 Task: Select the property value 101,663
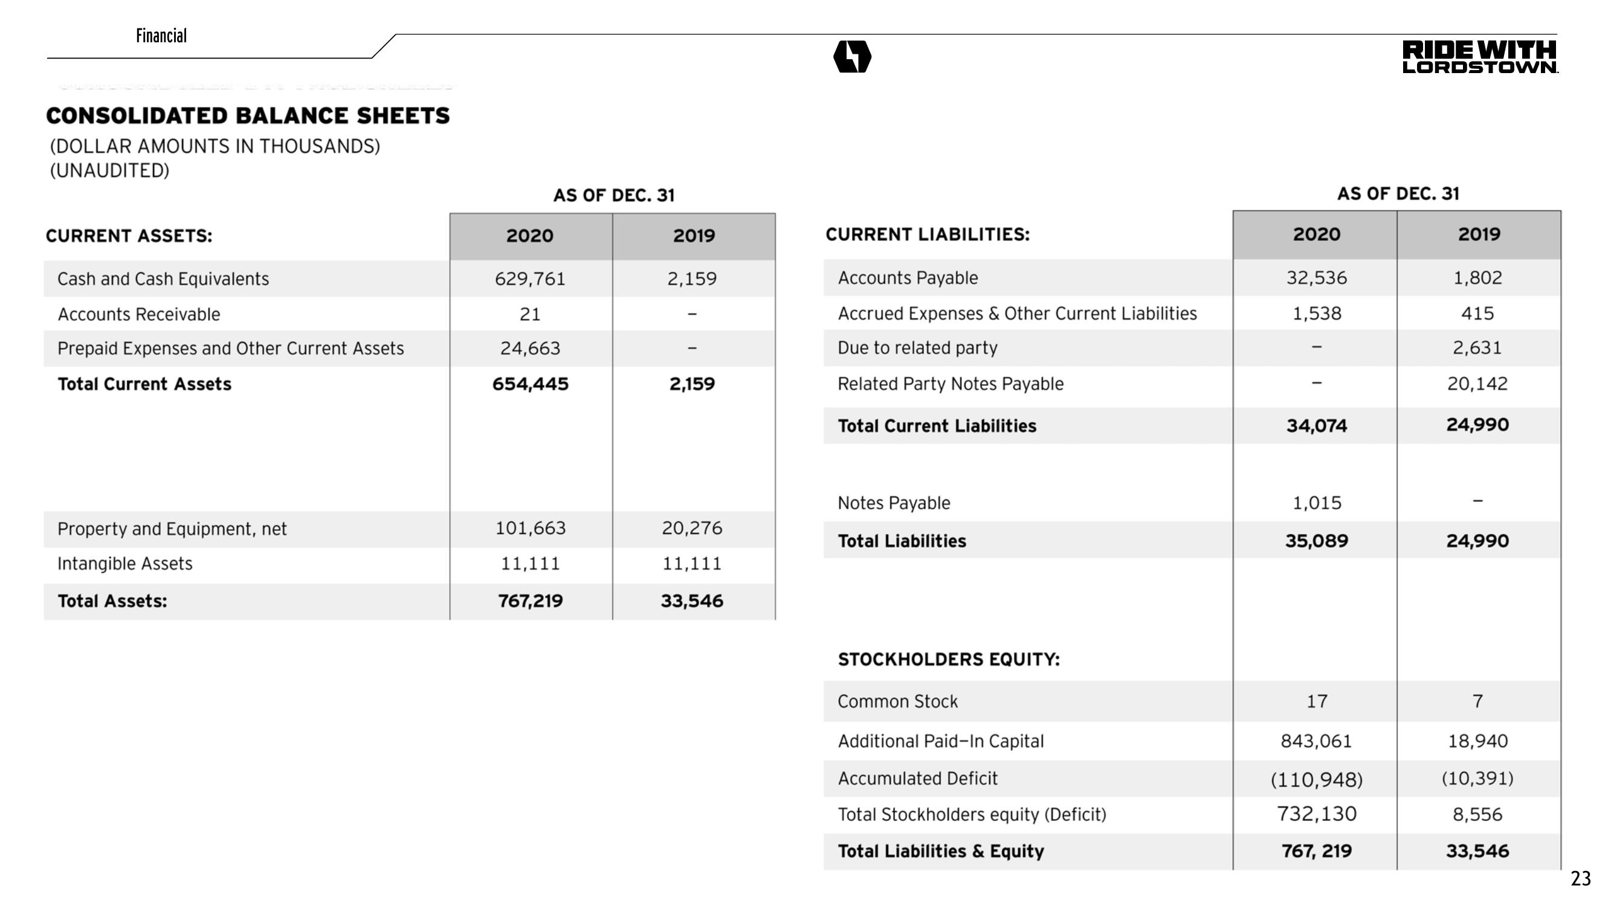tap(531, 528)
